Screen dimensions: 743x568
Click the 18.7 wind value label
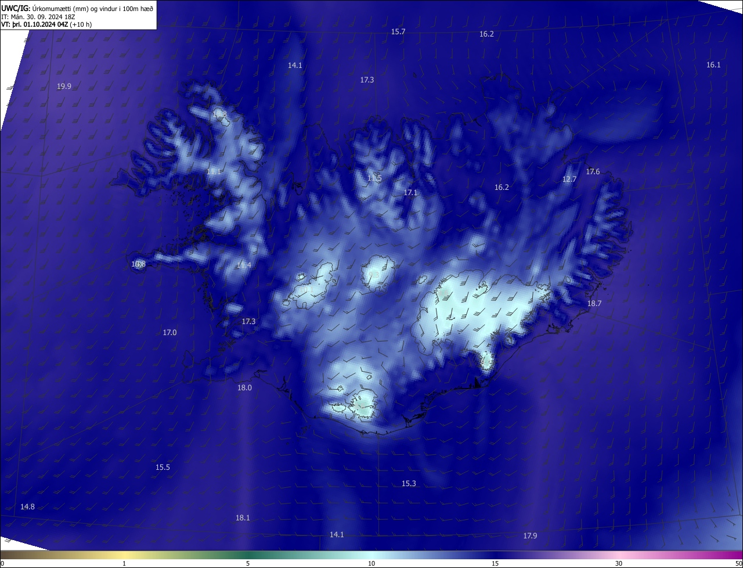(x=594, y=304)
